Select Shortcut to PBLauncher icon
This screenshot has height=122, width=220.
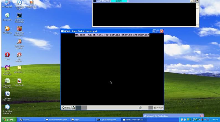tap(19, 18)
